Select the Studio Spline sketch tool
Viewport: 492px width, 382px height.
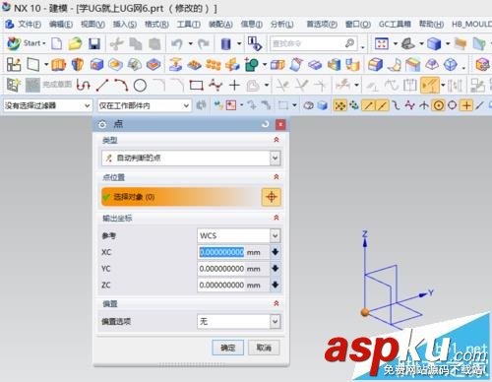point(215,86)
